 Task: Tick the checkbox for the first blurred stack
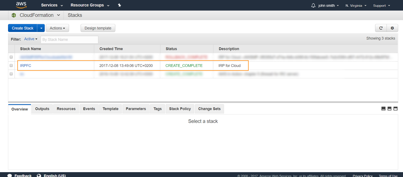[11, 57]
